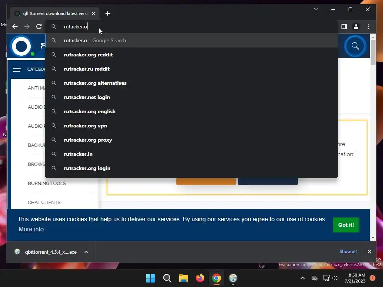Open the Chrome profile menu
Screen dimensions: 383x287
[x=356, y=27]
